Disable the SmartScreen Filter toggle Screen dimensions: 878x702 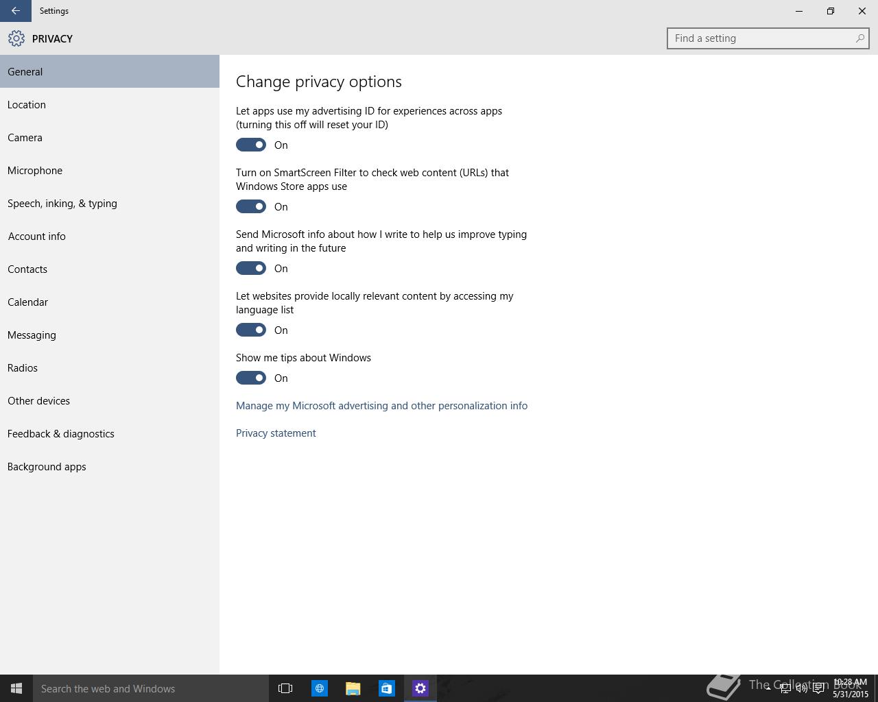click(251, 206)
